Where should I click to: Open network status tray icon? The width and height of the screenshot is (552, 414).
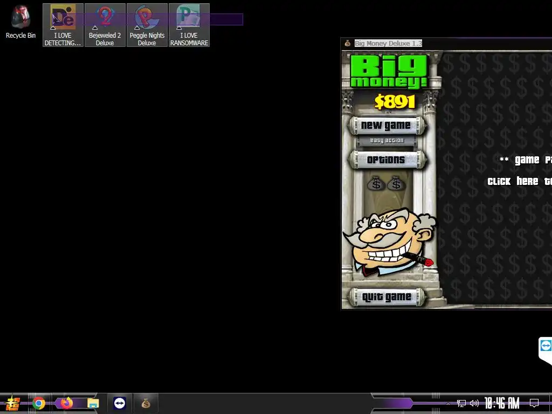(x=461, y=403)
